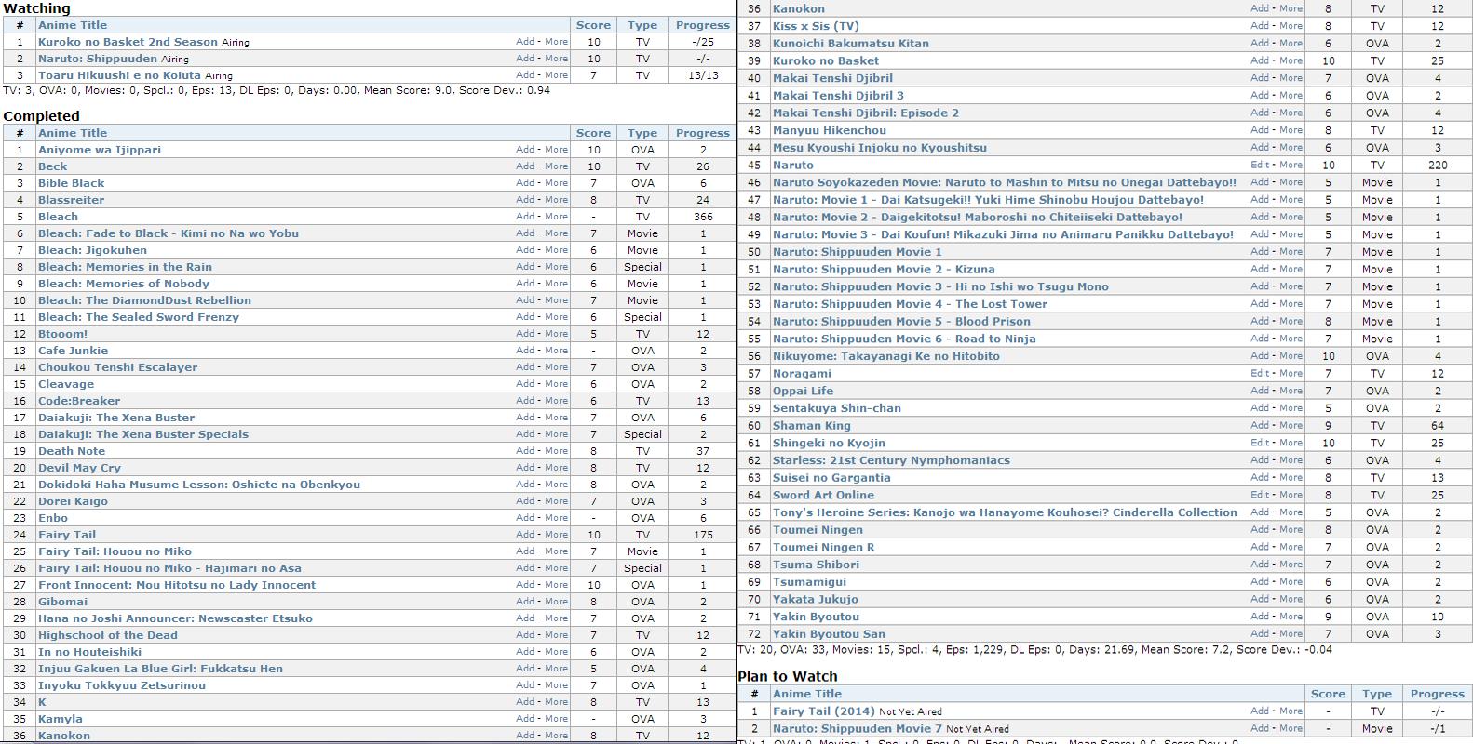Screen dimensions: 1473x744
Task: Select the -/25 progress value
Action: coord(703,42)
